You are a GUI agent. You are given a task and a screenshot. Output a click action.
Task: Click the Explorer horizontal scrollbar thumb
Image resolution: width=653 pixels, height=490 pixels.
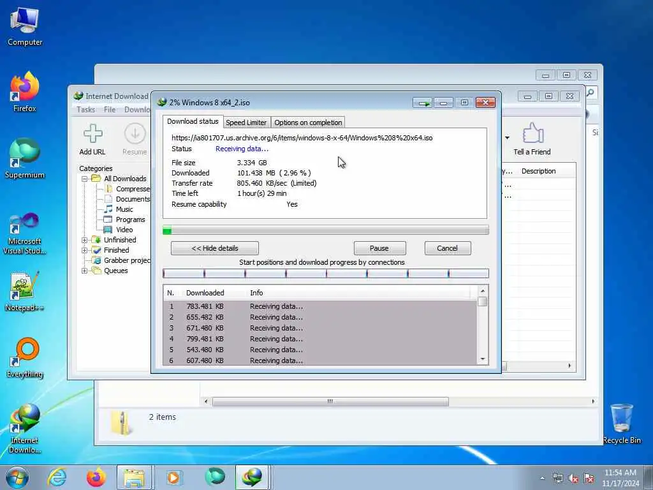pyautogui.click(x=331, y=402)
